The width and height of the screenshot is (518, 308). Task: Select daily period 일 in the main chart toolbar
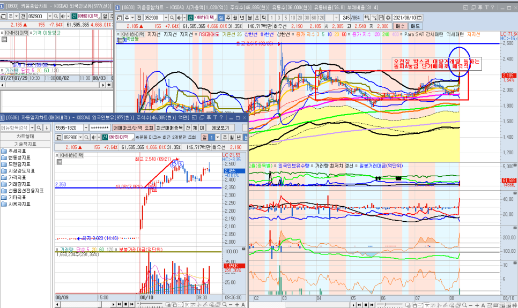pos(221,18)
